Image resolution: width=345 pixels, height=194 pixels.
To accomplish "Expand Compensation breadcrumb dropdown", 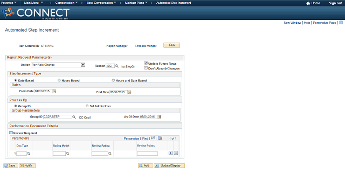I will [x=66, y=3].
